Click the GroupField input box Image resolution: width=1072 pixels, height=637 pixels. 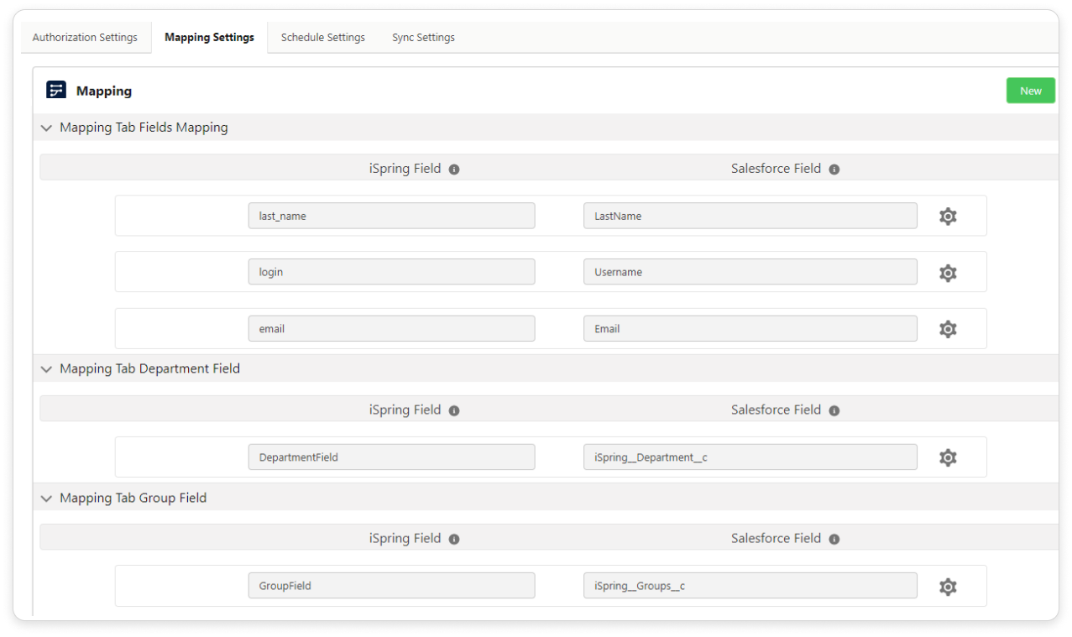391,586
